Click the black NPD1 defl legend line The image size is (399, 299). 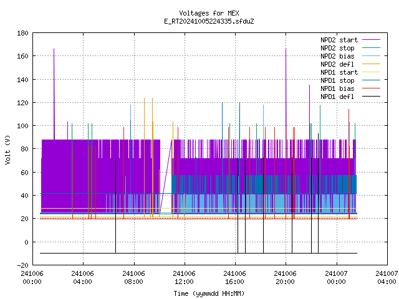pyautogui.click(x=371, y=97)
